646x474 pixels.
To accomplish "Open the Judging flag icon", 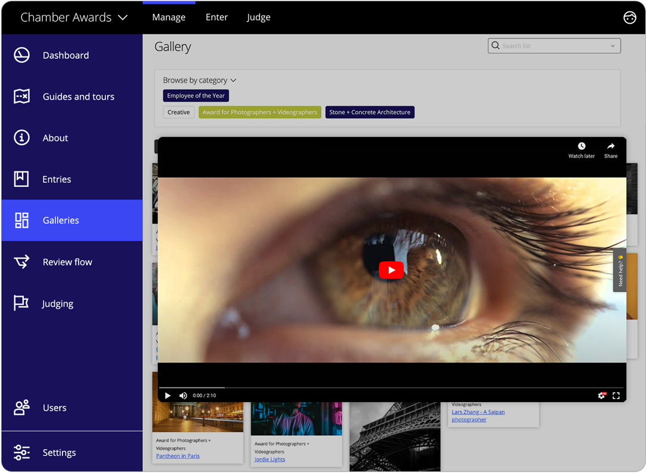I will click(21, 303).
